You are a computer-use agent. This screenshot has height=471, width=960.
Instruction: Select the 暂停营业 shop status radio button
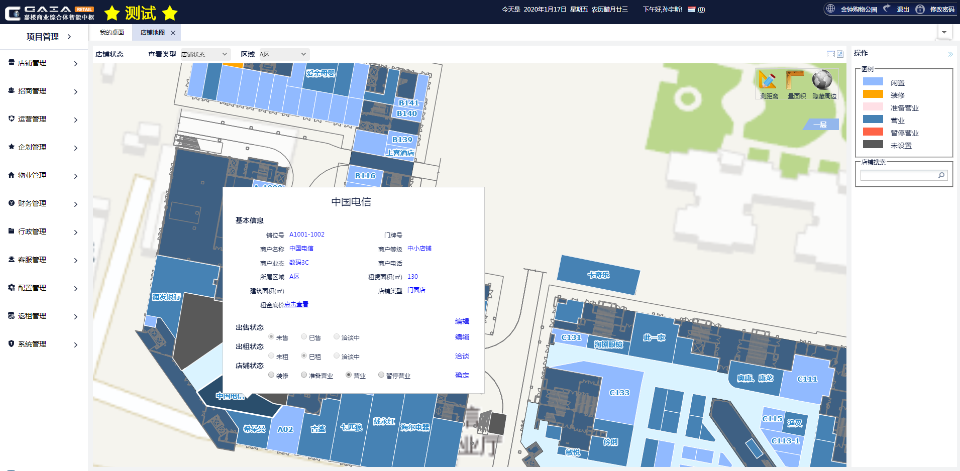point(381,375)
